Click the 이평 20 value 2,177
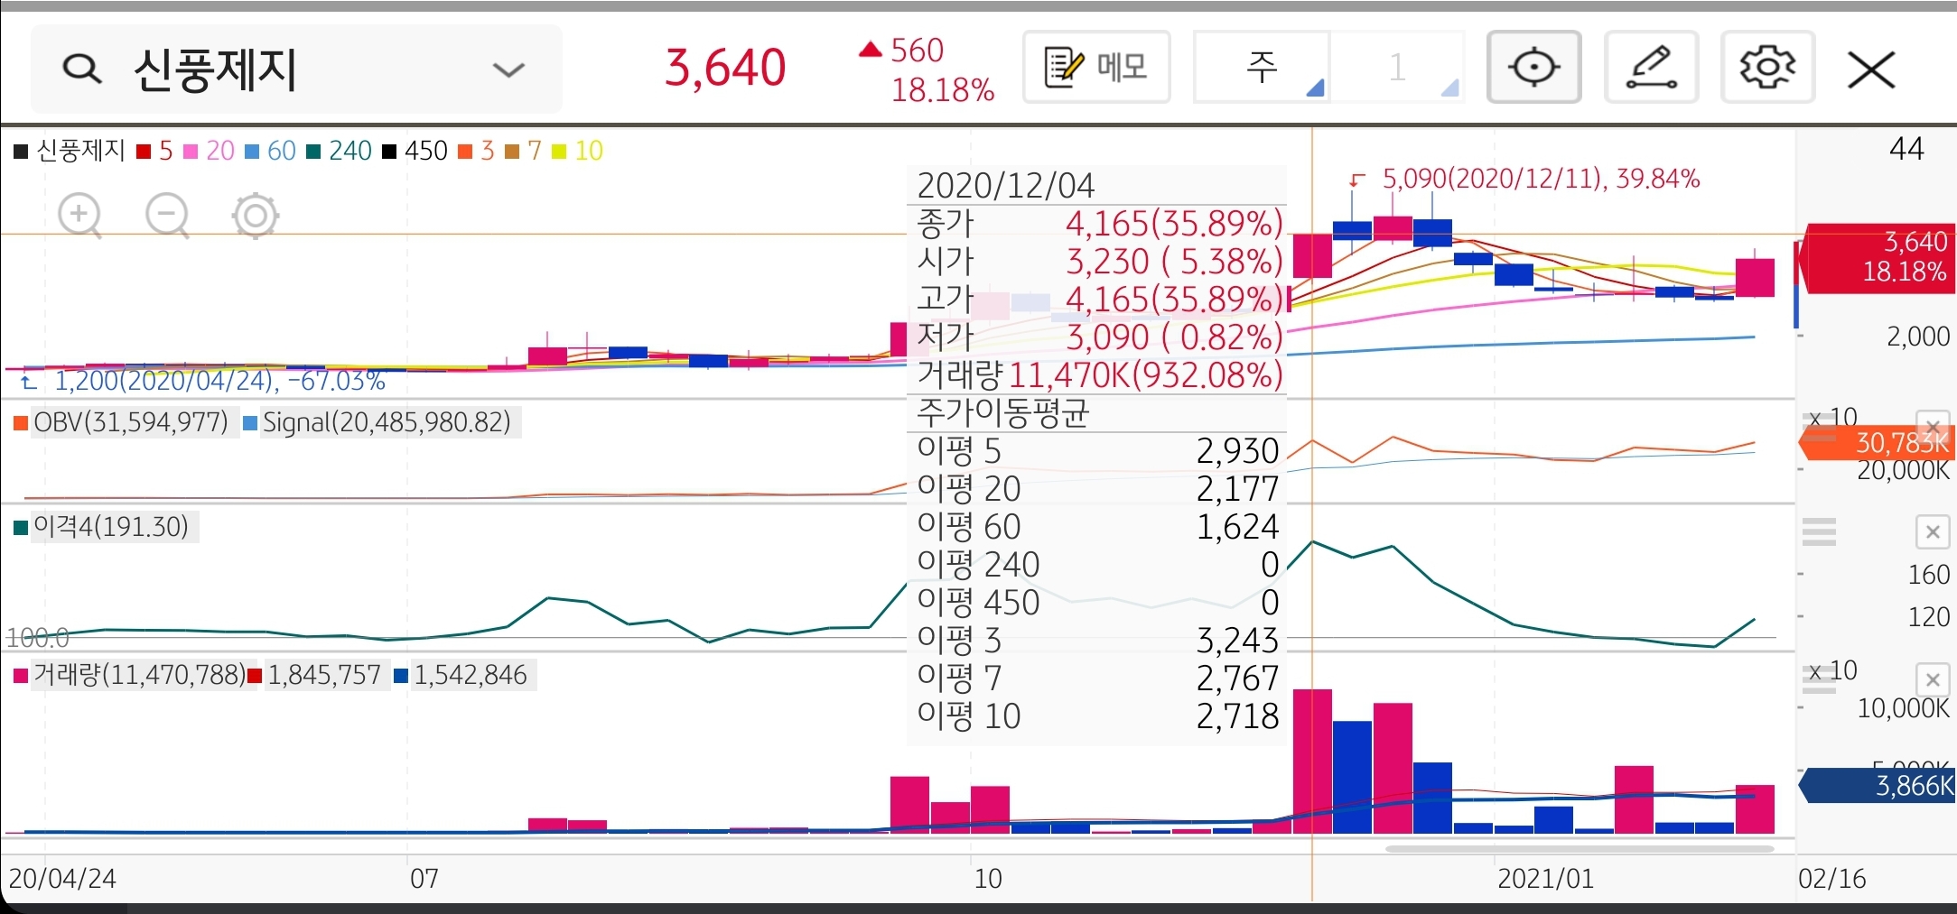 pos(1238,489)
